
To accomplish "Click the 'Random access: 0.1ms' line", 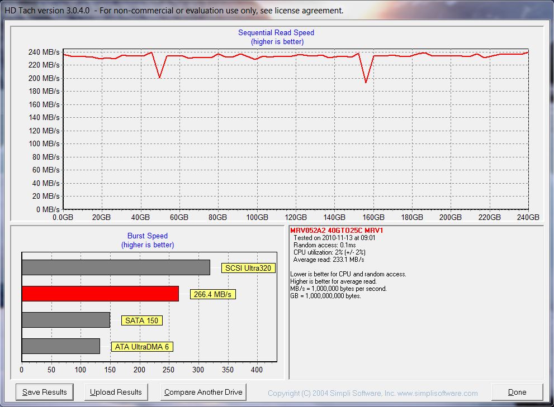I will click(325, 245).
